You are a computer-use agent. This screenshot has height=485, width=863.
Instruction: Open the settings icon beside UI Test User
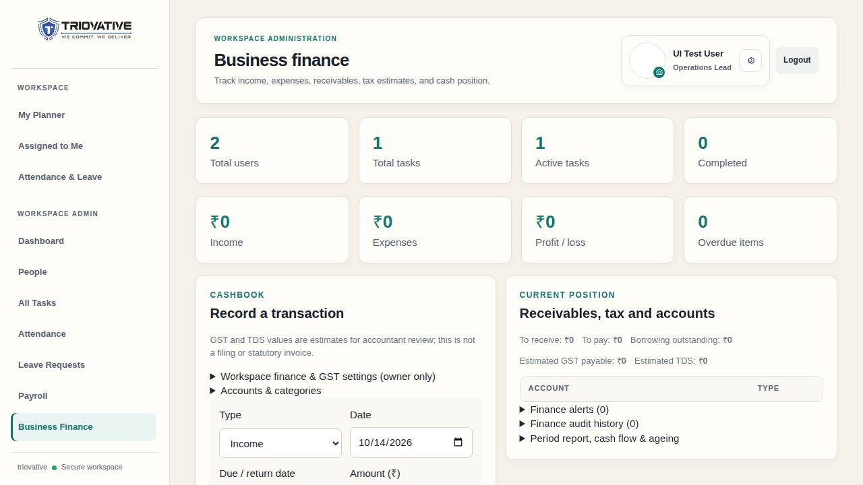(750, 61)
